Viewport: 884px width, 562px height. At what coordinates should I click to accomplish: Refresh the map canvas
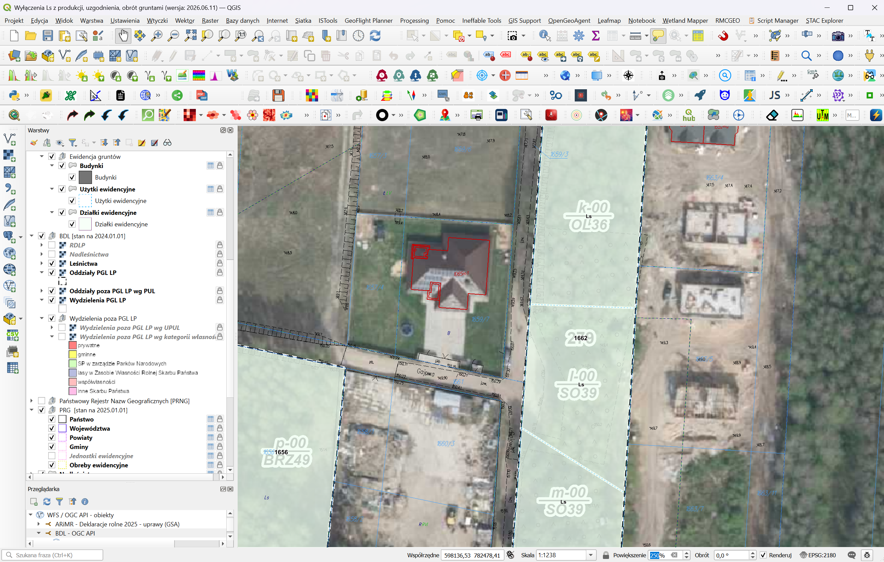click(375, 36)
